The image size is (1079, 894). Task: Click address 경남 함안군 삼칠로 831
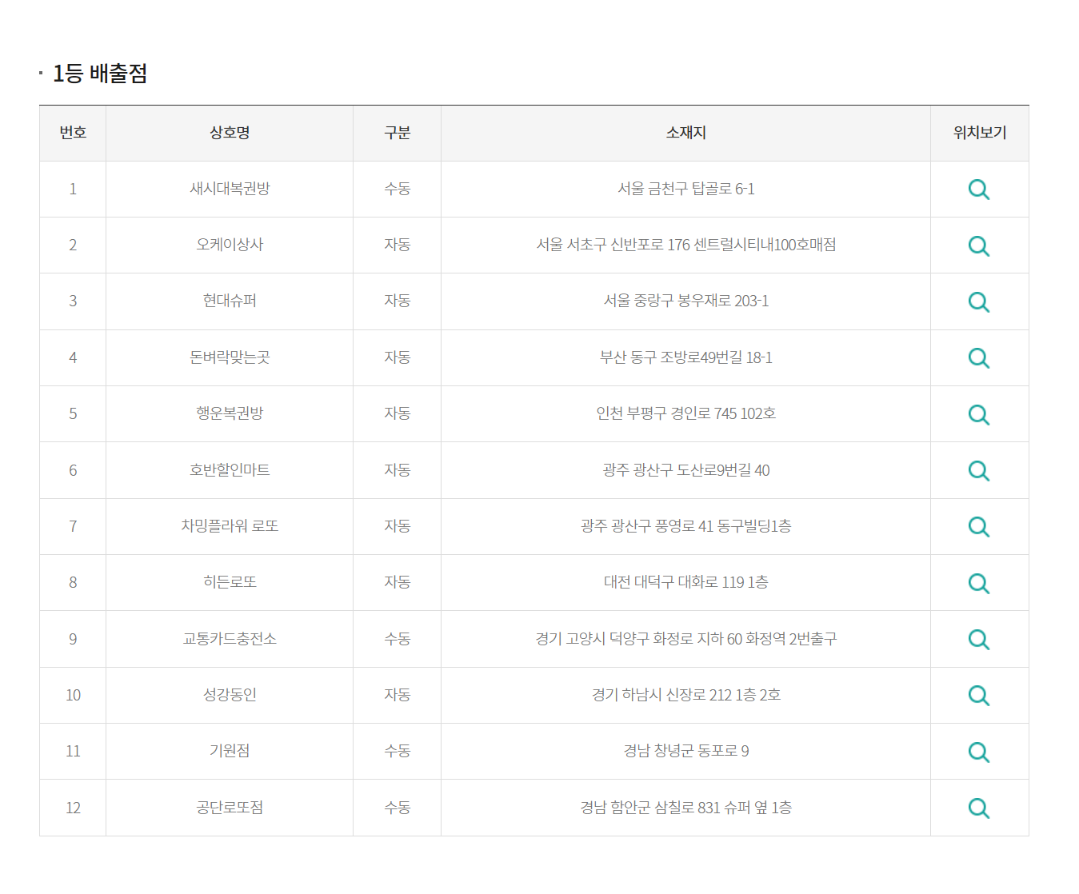pos(650,808)
